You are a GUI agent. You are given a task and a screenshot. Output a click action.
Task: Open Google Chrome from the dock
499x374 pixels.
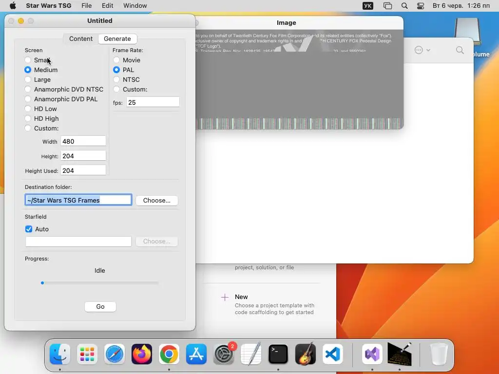point(169,354)
